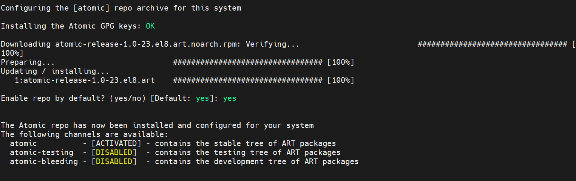Click the green OK status text
This screenshot has height=181, width=576.
click(x=150, y=26)
